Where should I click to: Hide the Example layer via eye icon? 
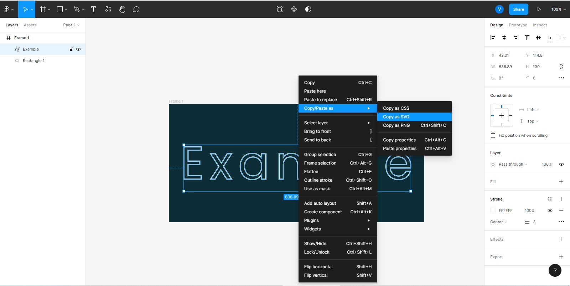tap(78, 49)
